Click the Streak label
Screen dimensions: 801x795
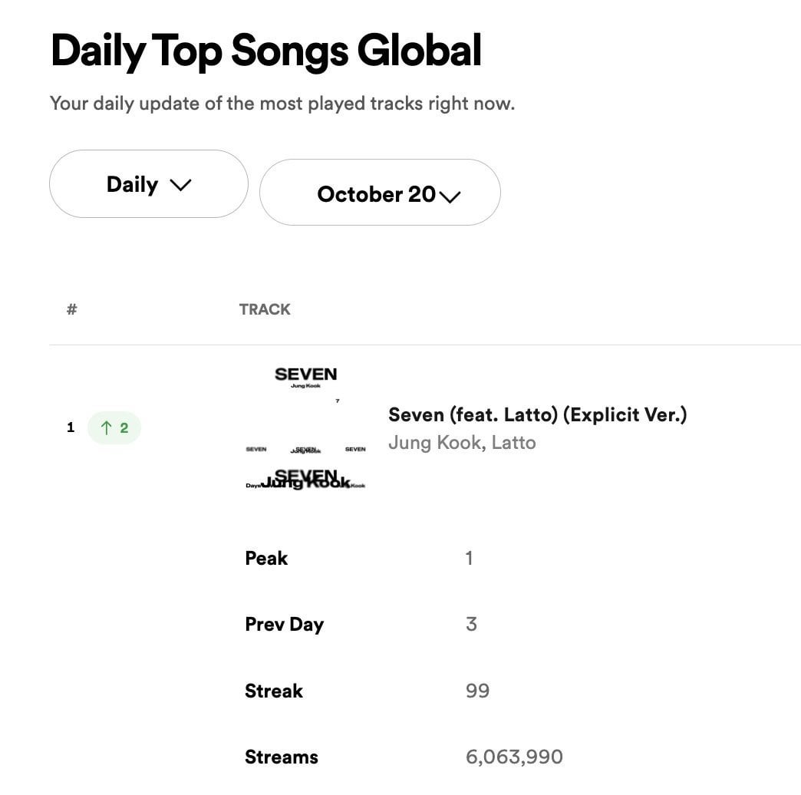(274, 691)
